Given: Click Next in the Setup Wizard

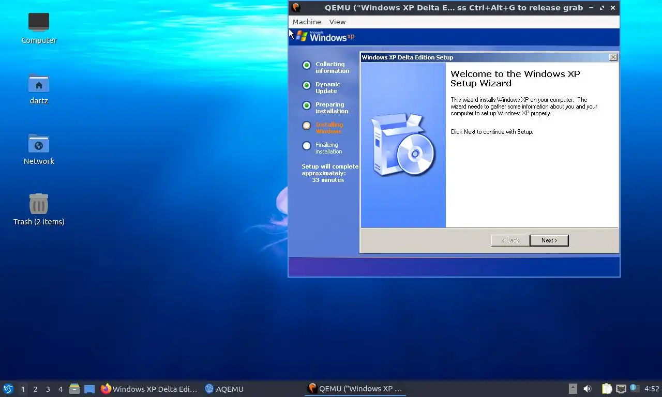Looking at the screenshot, I should (549, 240).
